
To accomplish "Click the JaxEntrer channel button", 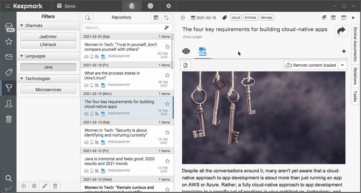I will click(x=48, y=37).
